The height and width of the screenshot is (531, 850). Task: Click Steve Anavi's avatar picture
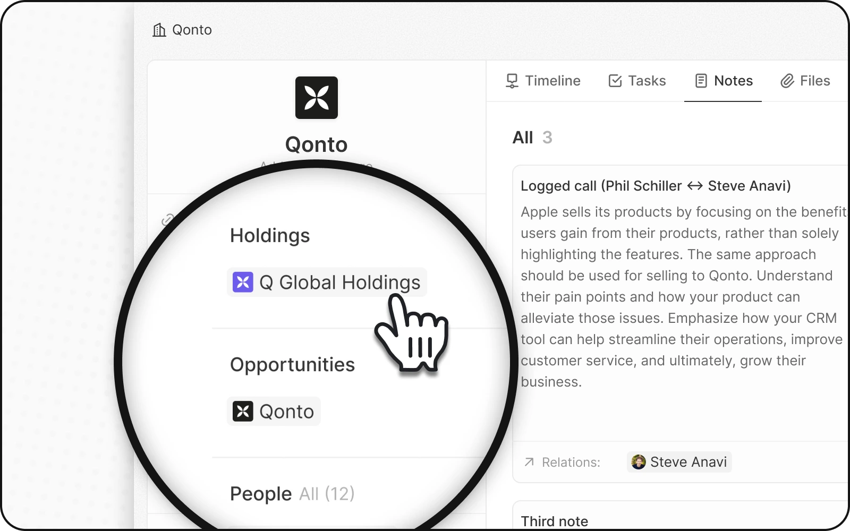click(x=638, y=462)
